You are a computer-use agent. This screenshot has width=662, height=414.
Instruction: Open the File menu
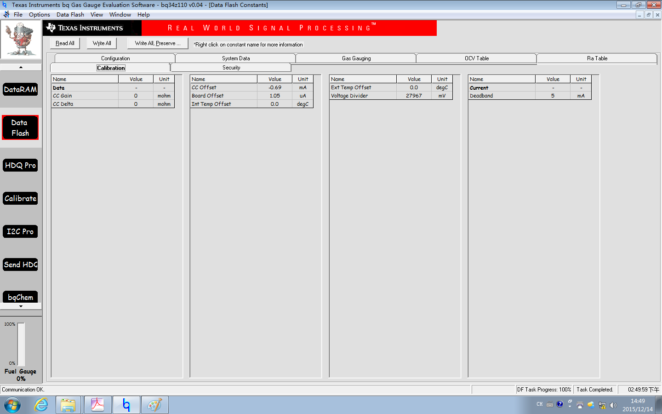coord(18,15)
